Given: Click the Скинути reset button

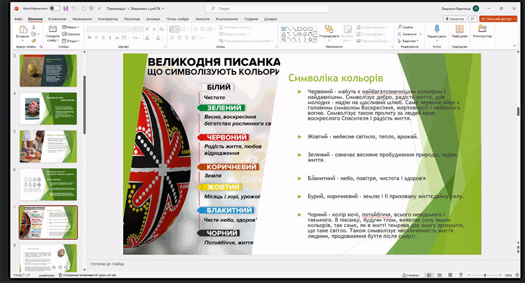Looking at the screenshot, I should pos(72,34).
